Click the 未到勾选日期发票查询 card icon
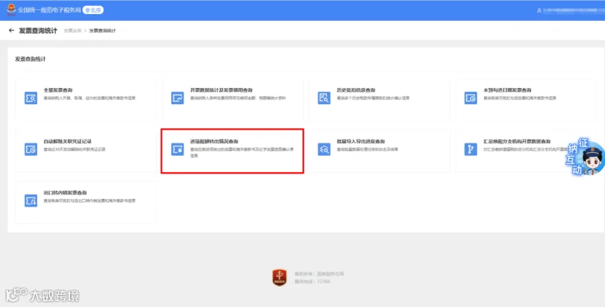This screenshot has width=605, height=307. (471, 98)
